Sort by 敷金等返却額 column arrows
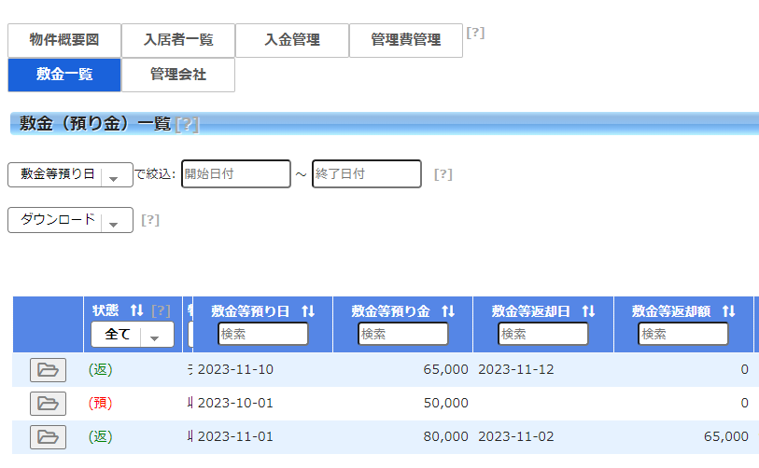 tap(729, 311)
